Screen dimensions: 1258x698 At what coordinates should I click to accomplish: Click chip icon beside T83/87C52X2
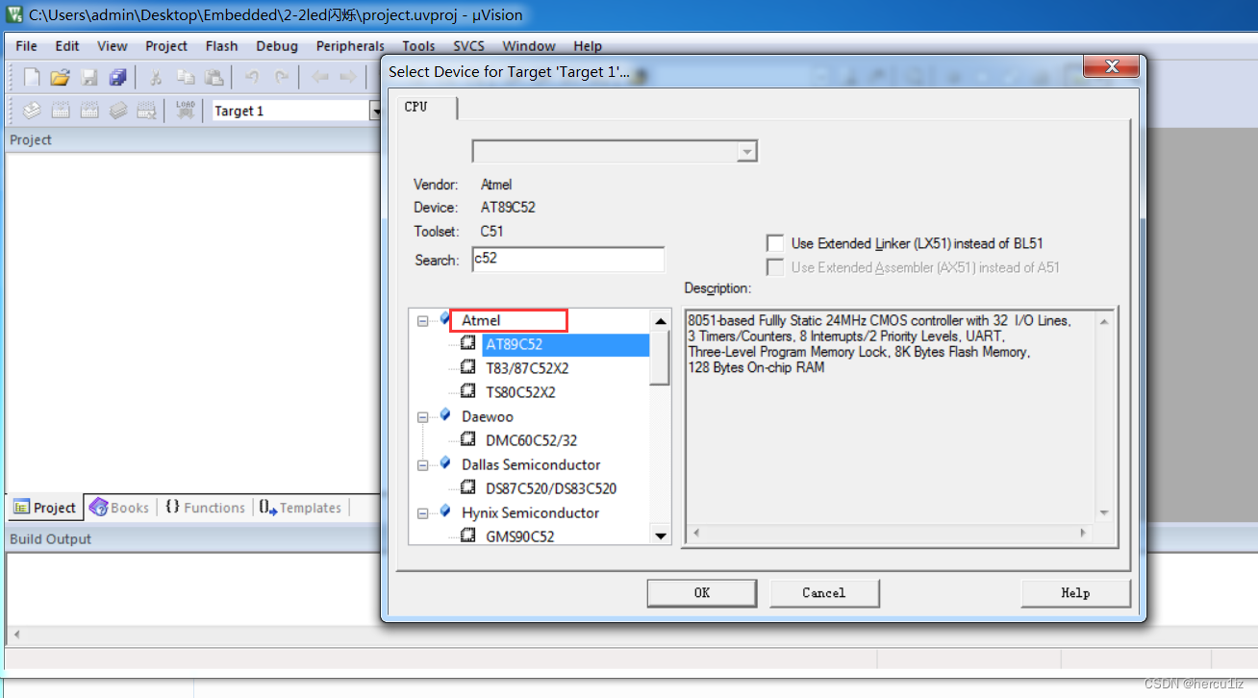pos(468,367)
